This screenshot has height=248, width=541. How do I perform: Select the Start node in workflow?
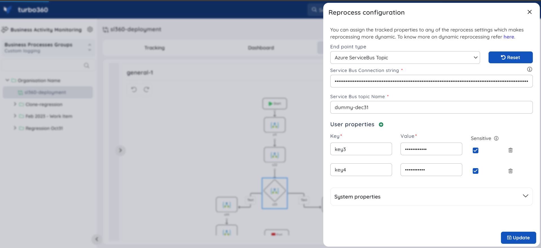(274, 103)
